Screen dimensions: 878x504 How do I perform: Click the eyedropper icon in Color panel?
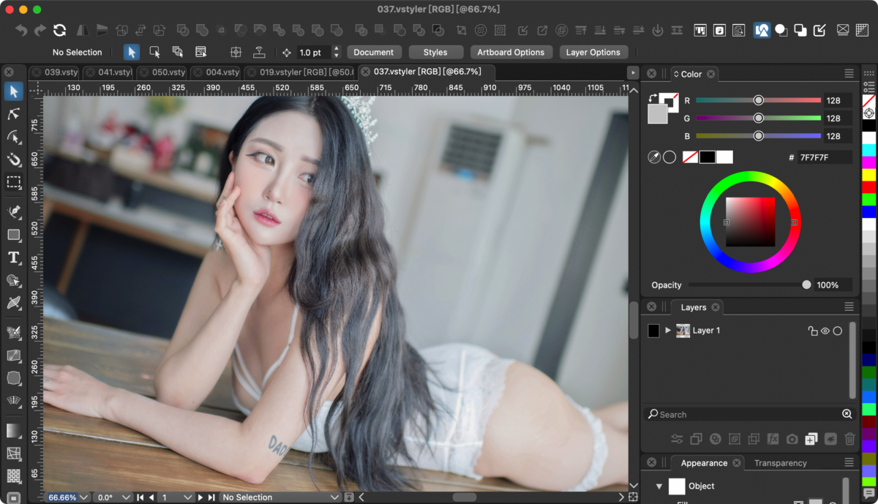(655, 157)
